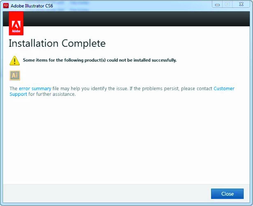The image size is (253, 206).
Task: Open the error summary link
Action: [x=35, y=88]
